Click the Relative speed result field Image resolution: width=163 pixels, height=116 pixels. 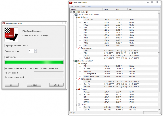click(49, 73)
